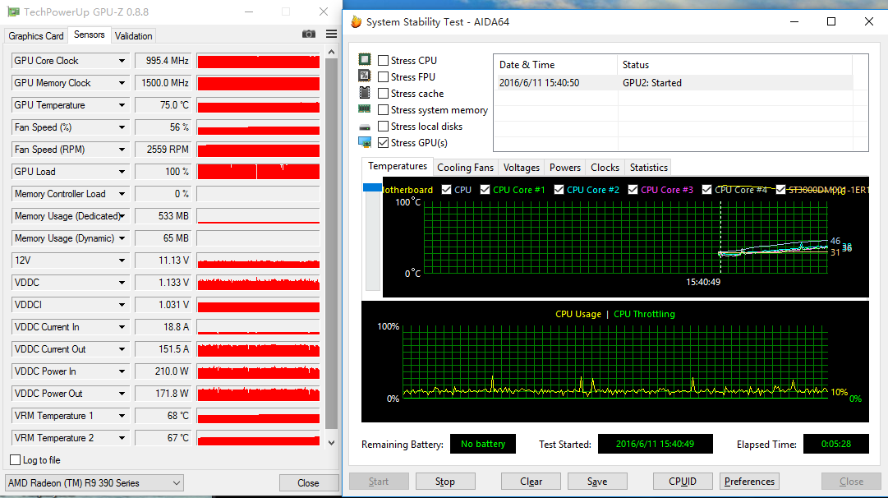Enable the Stress local disks checkbox
This screenshot has width=888, height=498.
click(384, 126)
